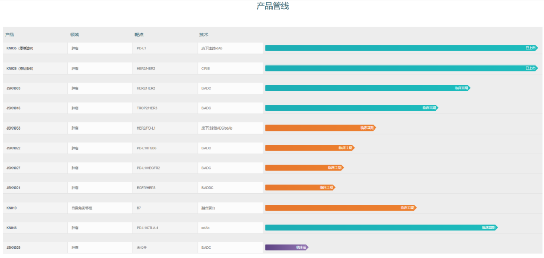544x258 pixels.
Task: Click the 产品 column header
Action: [x=10, y=35]
